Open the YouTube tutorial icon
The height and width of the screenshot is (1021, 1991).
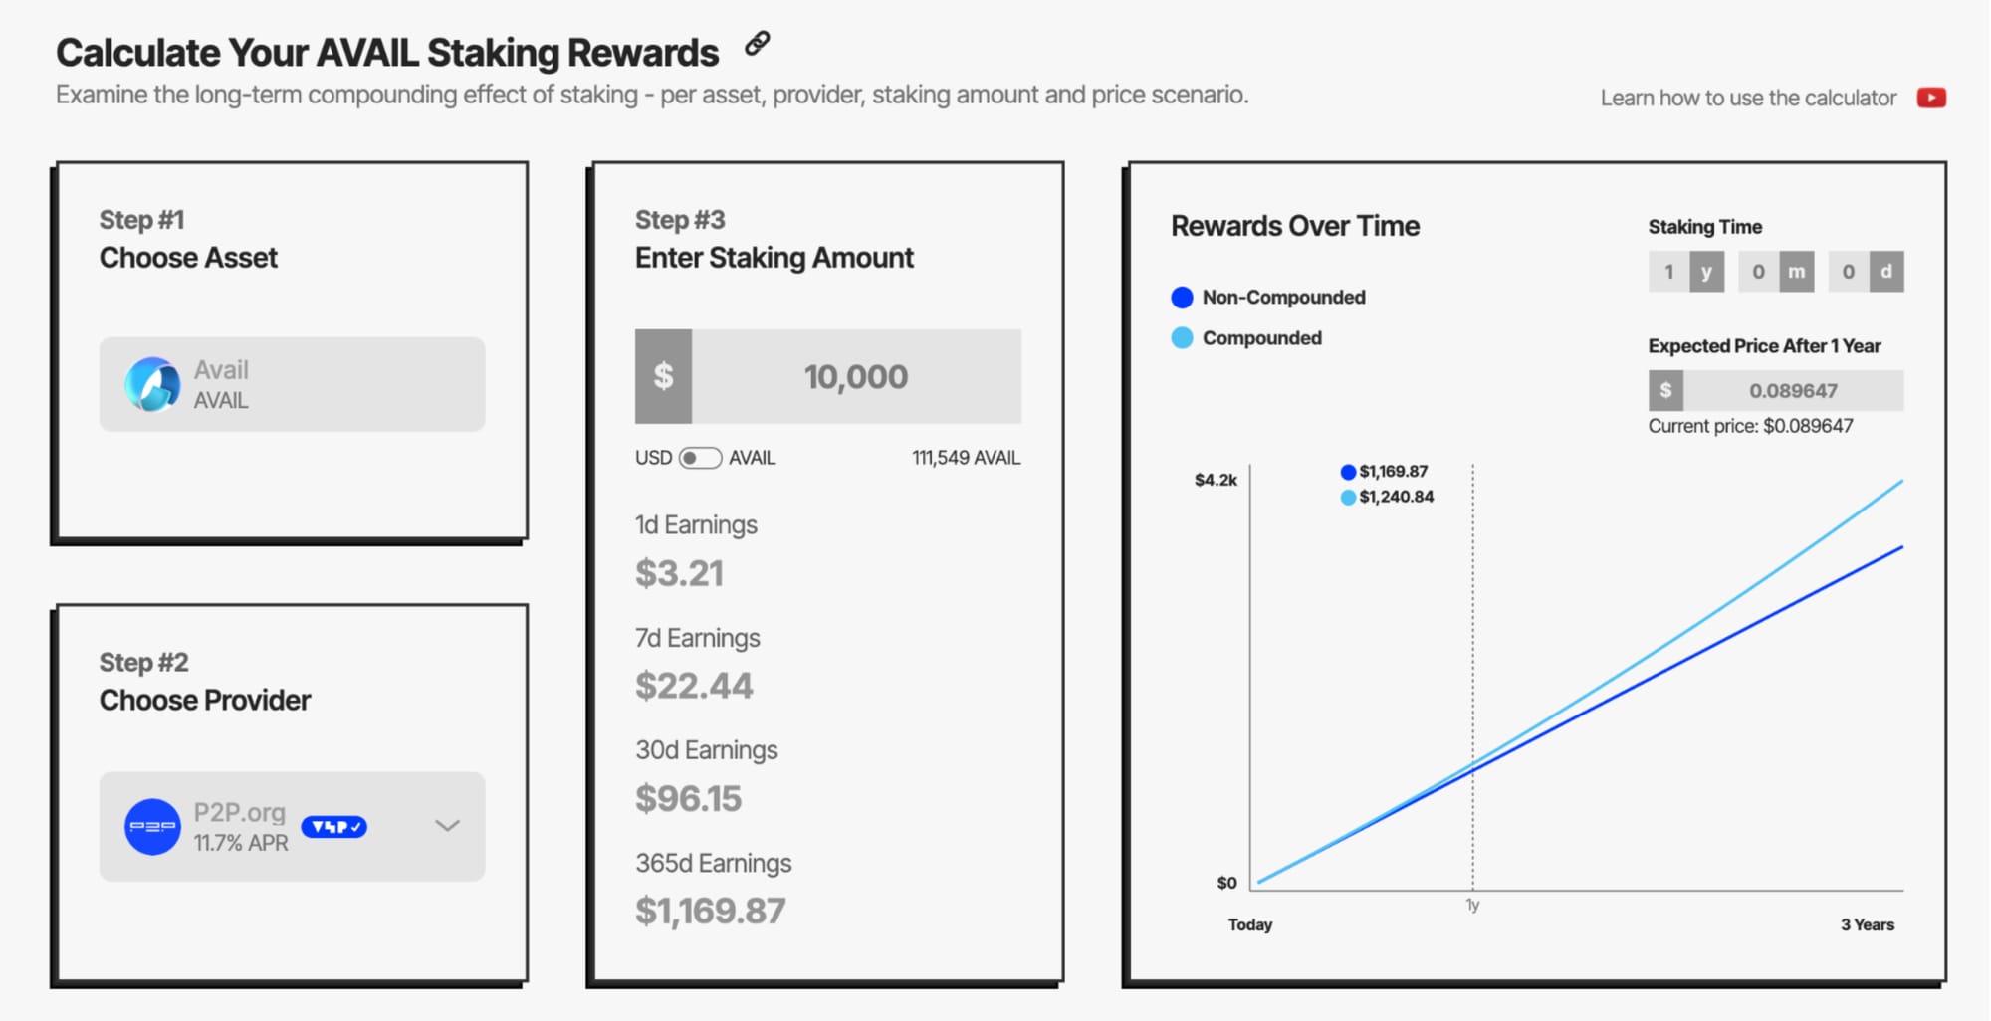click(x=1931, y=98)
